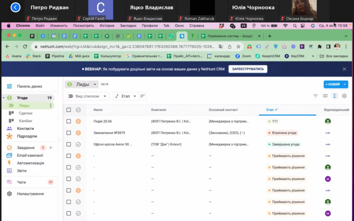Open the Закладки menu
Viewport: 354px width, 221px height.
(x=128, y=26)
